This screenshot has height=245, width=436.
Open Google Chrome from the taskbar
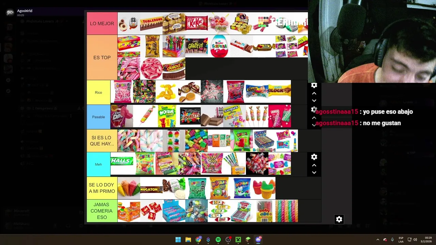point(198,240)
